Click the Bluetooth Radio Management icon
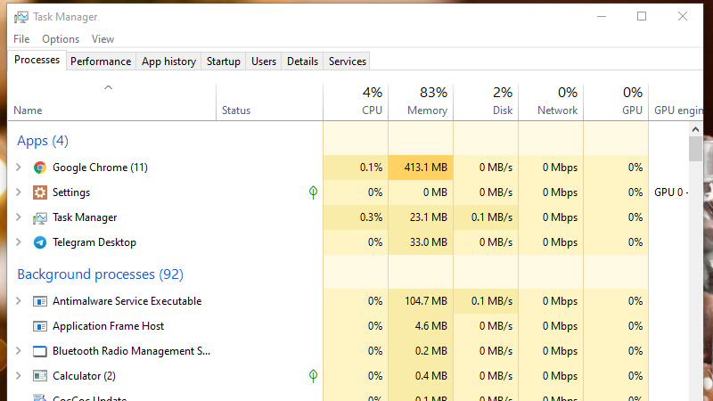Image resolution: width=713 pixels, height=401 pixels. pos(39,351)
